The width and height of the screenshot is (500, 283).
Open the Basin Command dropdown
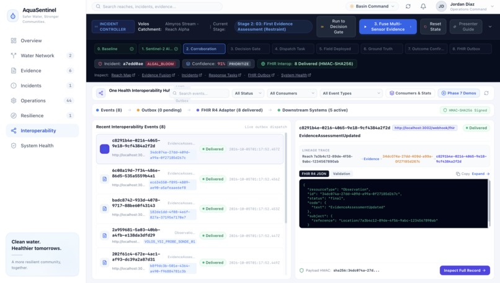pyautogui.click(x=372, y=6)
